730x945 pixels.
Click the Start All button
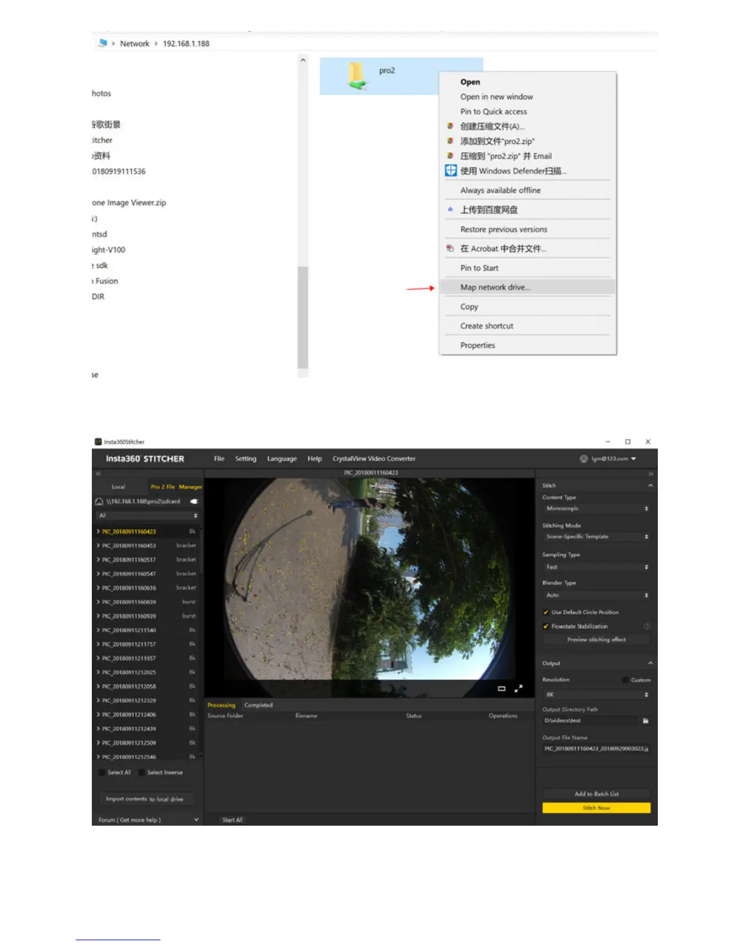[233, 820]
